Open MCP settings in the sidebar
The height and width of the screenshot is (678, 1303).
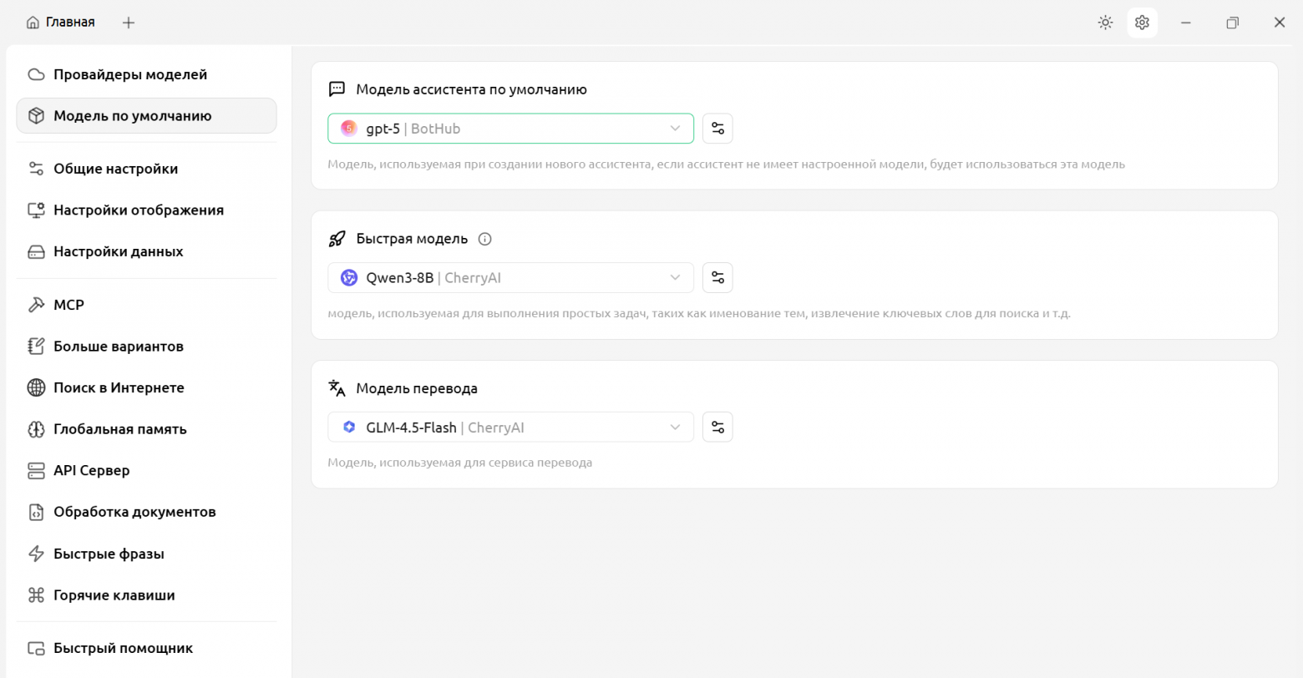(68, 305)
